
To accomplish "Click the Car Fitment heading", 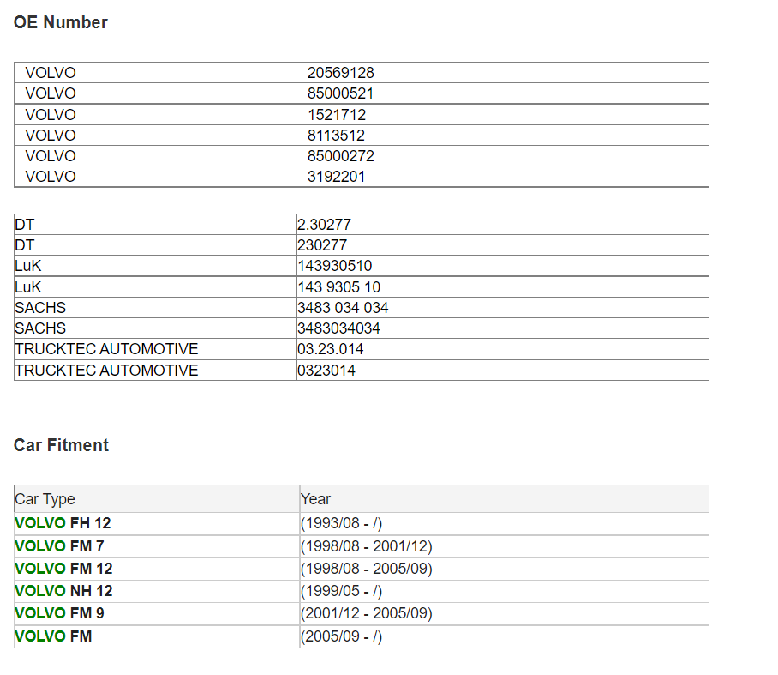I will [61, 445].
